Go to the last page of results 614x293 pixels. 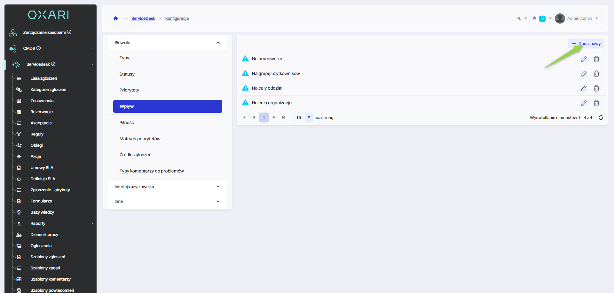(283, 118)
